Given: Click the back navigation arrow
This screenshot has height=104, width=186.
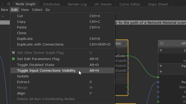Looking at the screenshot, I should 2,16.
